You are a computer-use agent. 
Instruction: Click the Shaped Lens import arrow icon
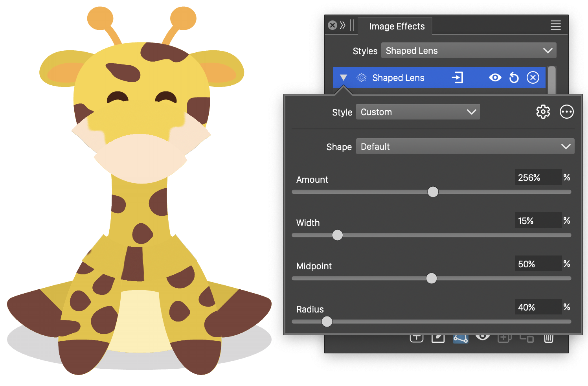(458, 77)
